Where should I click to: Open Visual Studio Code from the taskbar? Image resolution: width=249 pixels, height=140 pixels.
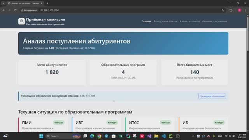click(x=163, y=136)
